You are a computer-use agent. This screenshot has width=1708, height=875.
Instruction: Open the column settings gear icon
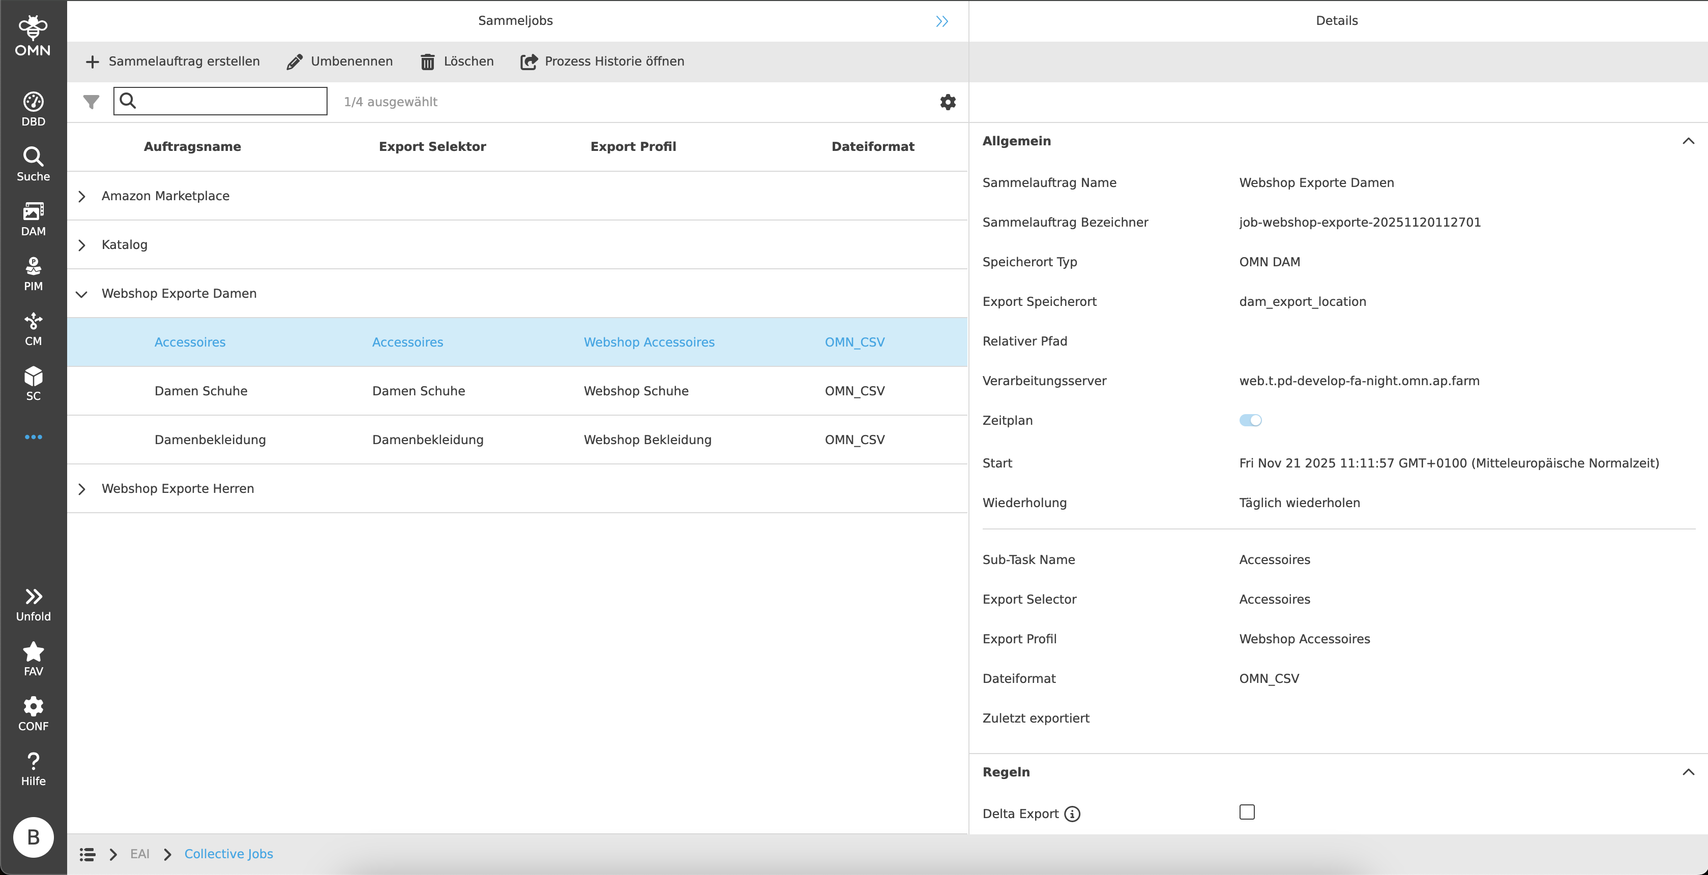click(948, 101)
